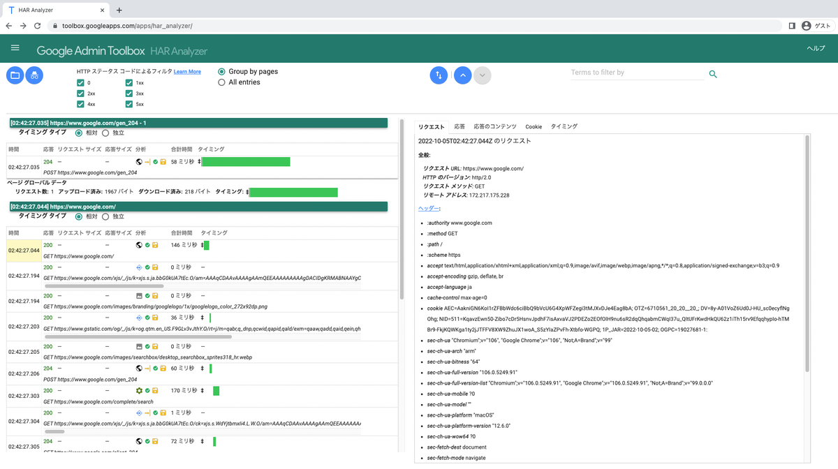Click the Terms to filter by field
This screenshot has height=469, width=838.
[637, 73]
